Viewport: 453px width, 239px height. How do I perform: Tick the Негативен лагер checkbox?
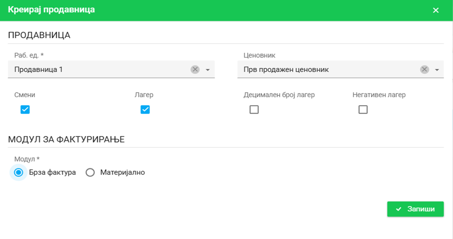pyautogui.click(x=363, y=110)
